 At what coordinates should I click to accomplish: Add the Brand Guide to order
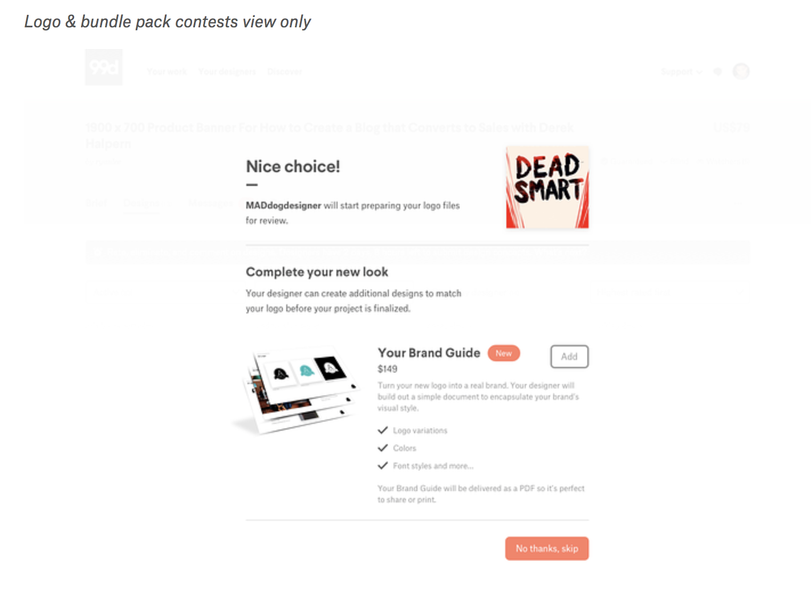click(569, 357)
